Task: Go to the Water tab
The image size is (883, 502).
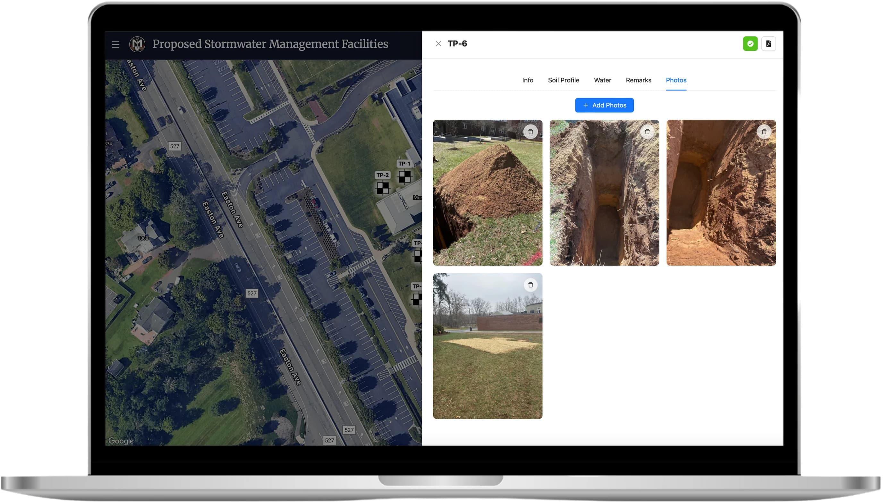Action: tap(602, 80)
